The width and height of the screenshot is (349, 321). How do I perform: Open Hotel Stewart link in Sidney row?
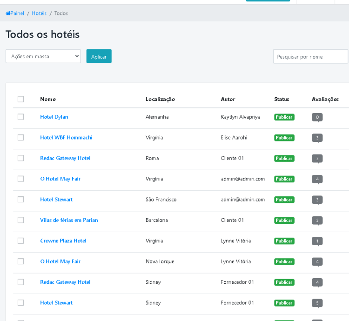(x=56, y=303)
